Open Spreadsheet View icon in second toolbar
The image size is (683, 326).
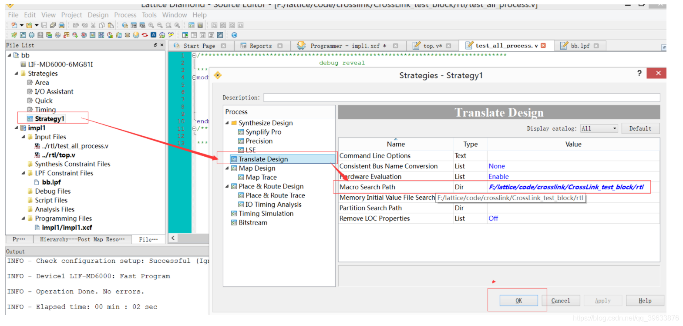click(23, 35)
